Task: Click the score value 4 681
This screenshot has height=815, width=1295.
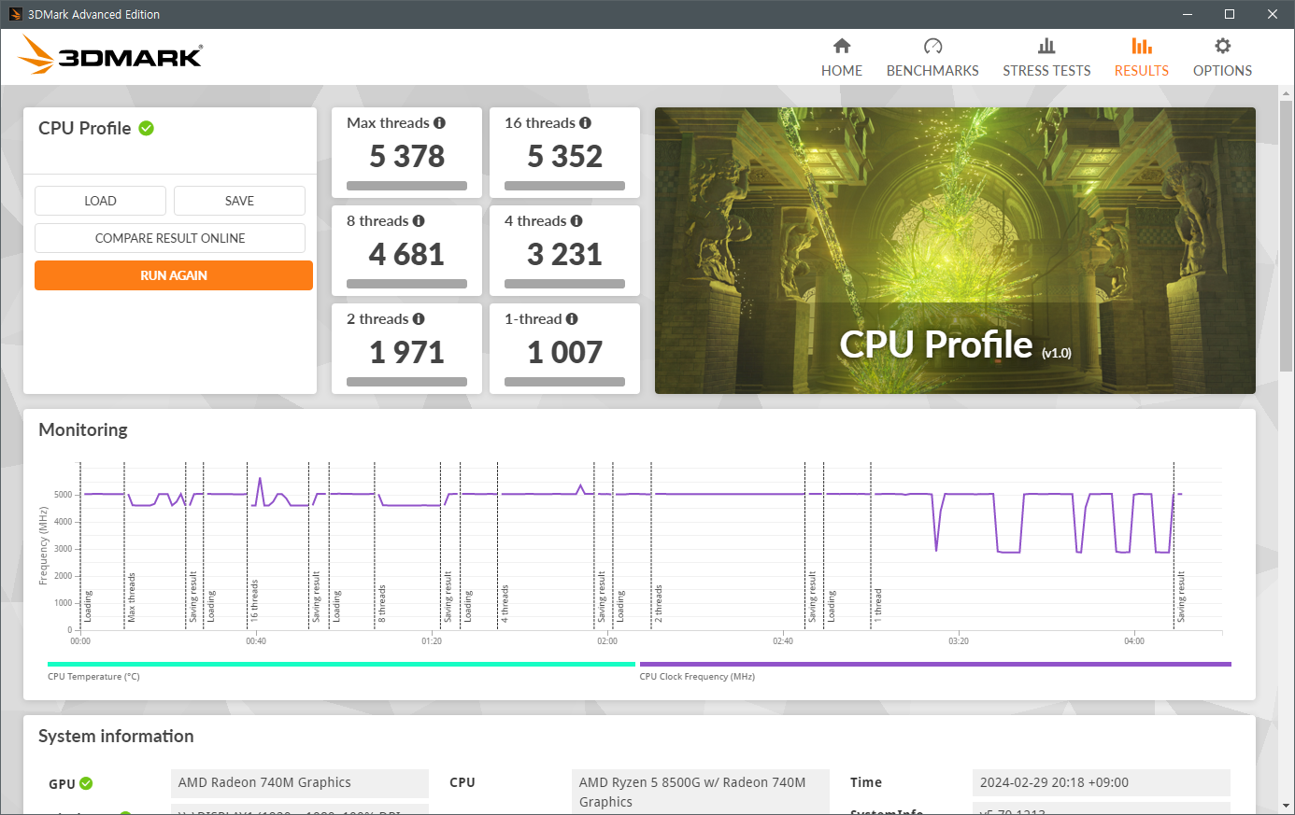Action: click(406, 254)
